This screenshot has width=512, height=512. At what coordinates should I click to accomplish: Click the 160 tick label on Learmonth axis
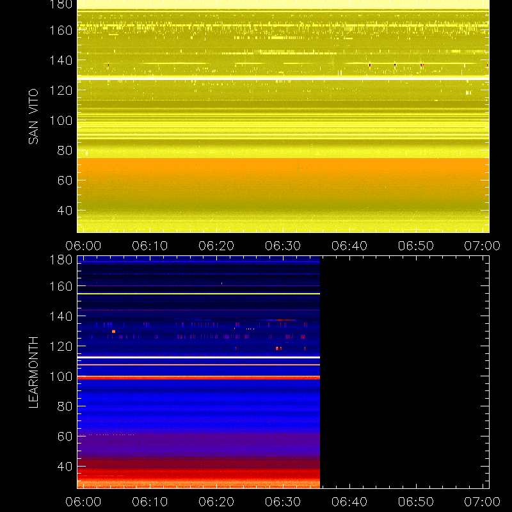61,286
